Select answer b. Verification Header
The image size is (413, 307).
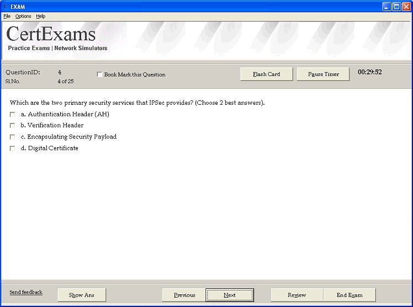click(x=12, y=125)
